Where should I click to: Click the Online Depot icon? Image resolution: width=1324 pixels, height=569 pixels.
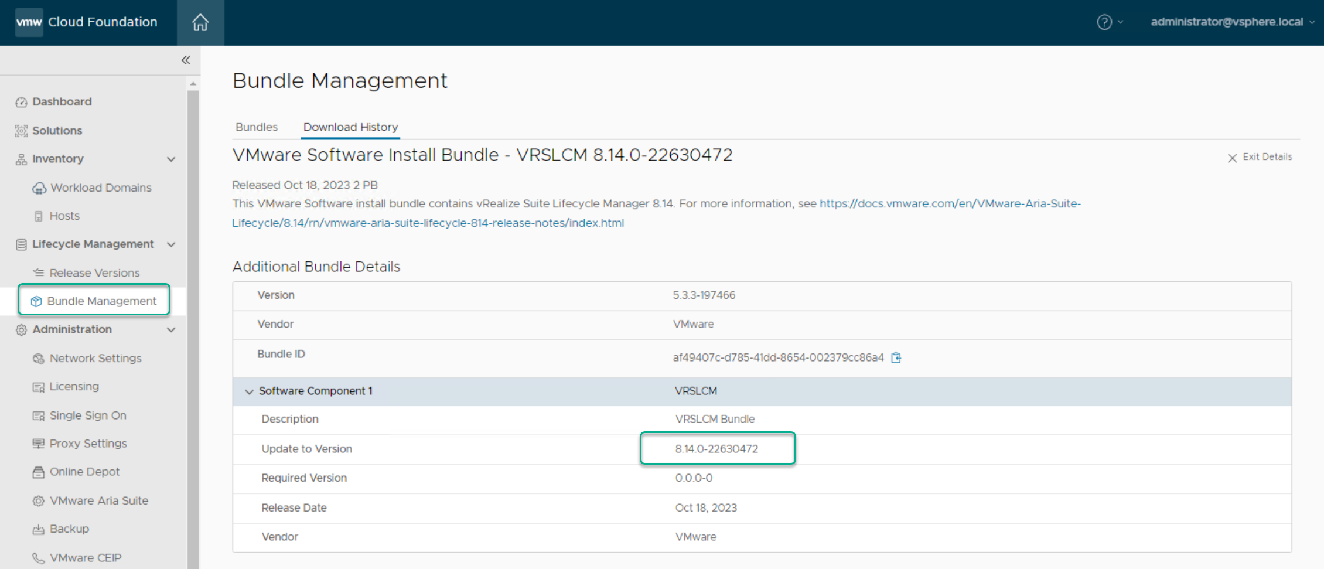39,472
